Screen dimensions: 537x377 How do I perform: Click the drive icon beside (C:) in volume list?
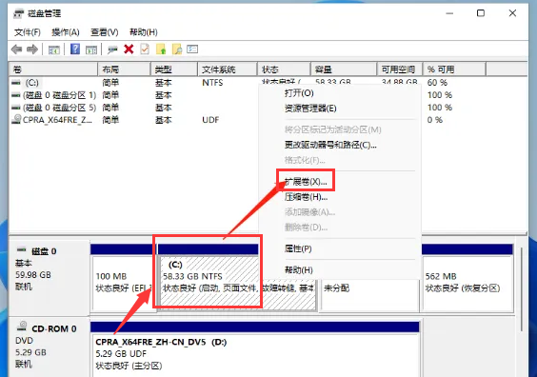pos(16,83)
